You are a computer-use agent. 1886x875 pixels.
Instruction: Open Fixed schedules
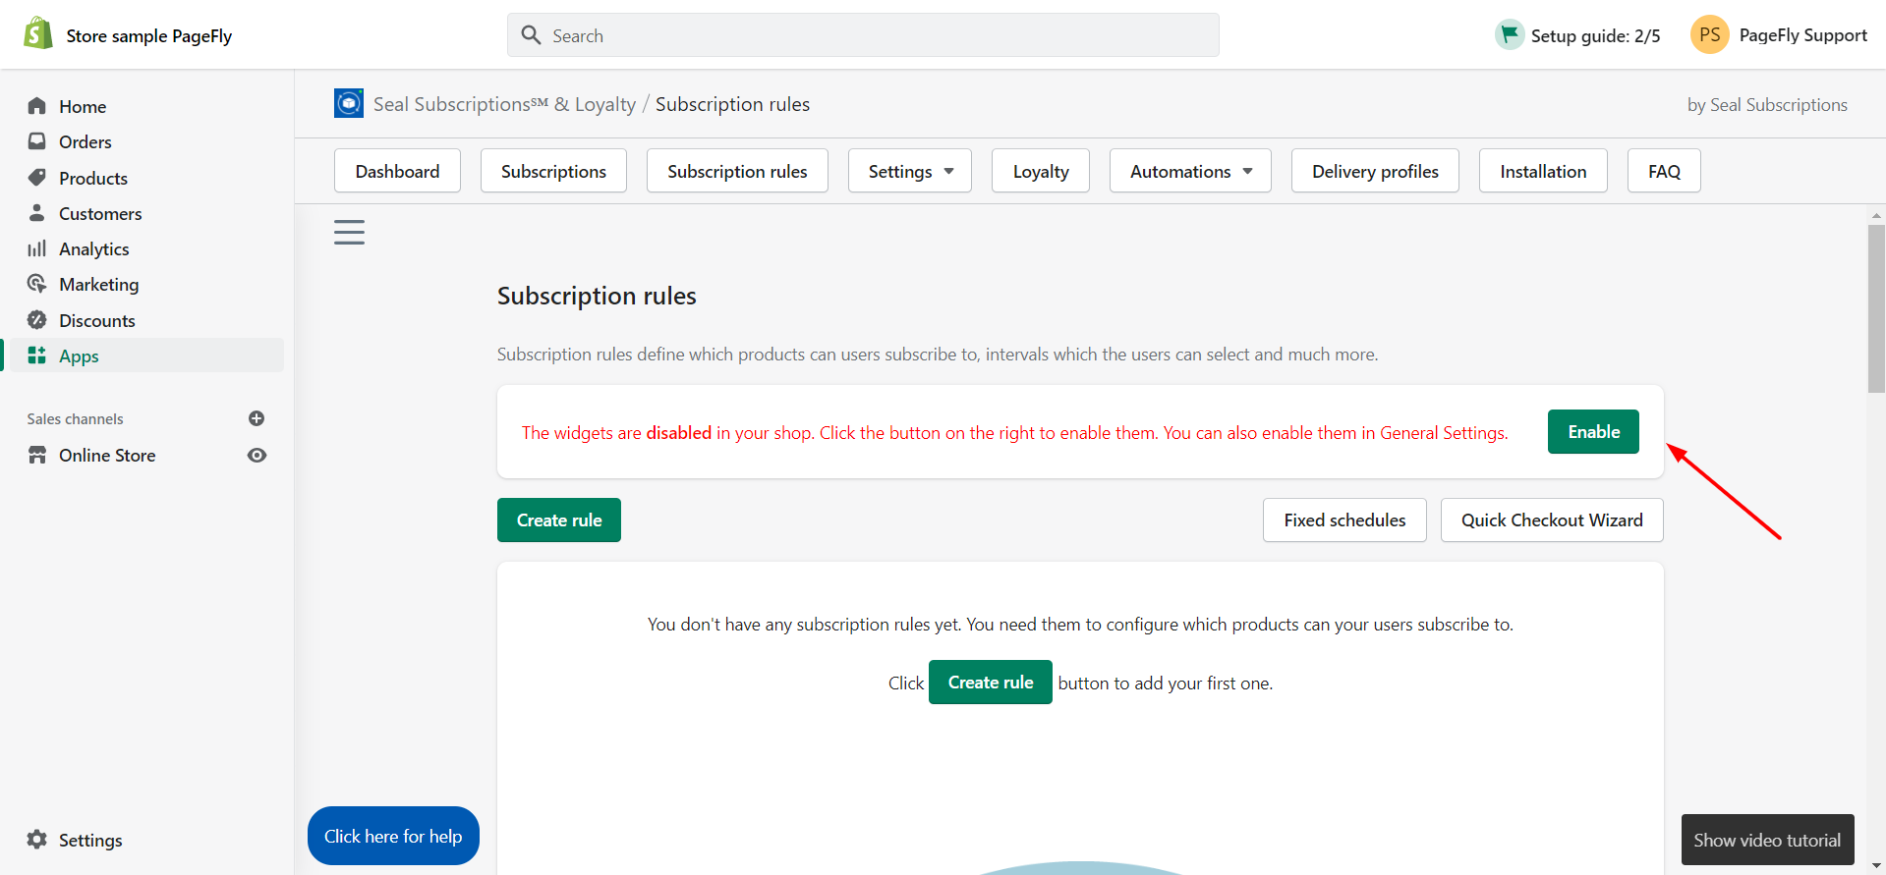click(x=1344, y=520)
